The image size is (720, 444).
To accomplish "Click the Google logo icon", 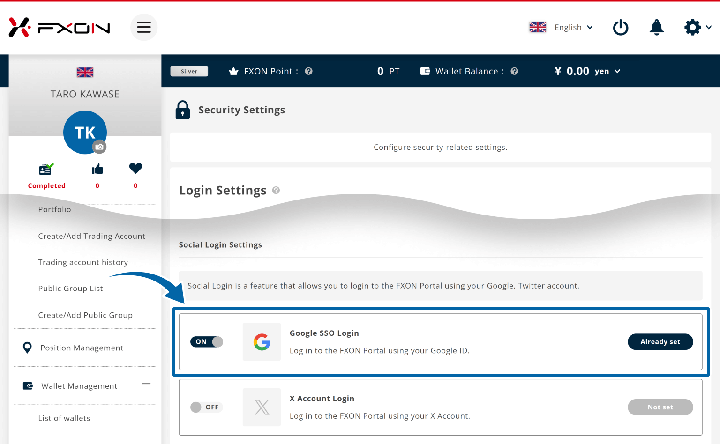I will [262, 342].
